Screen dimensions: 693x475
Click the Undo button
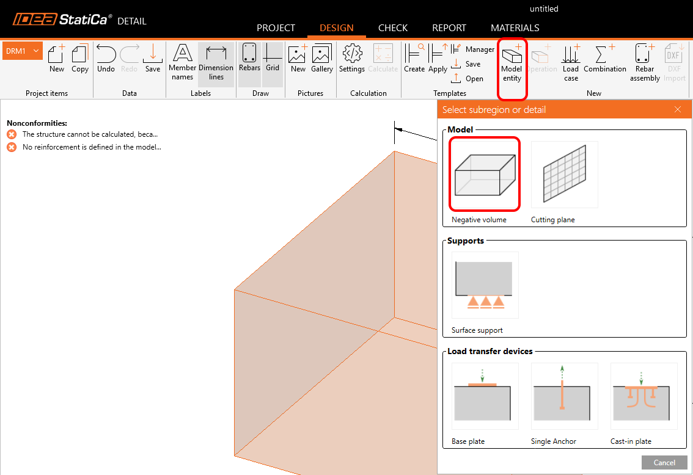pos(106,59)
